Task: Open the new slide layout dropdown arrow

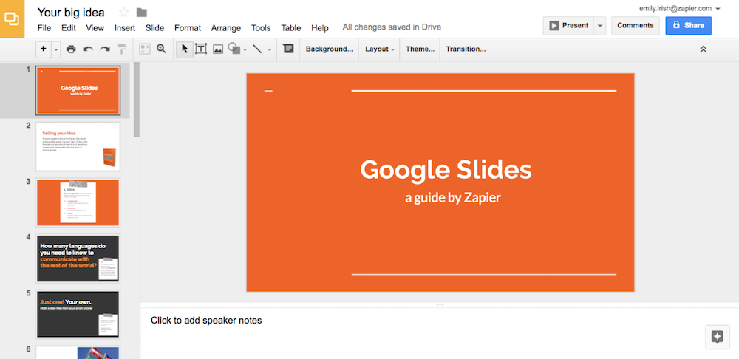Action: 55,49
